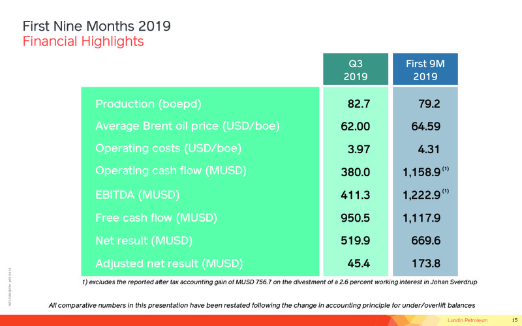Select the 9M operating costs value 4.31
Screen dimensions: 522x326
coord(429,149)
